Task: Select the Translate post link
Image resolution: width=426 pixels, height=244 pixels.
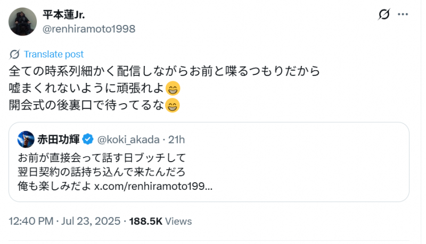Action: tap(53, 54)
